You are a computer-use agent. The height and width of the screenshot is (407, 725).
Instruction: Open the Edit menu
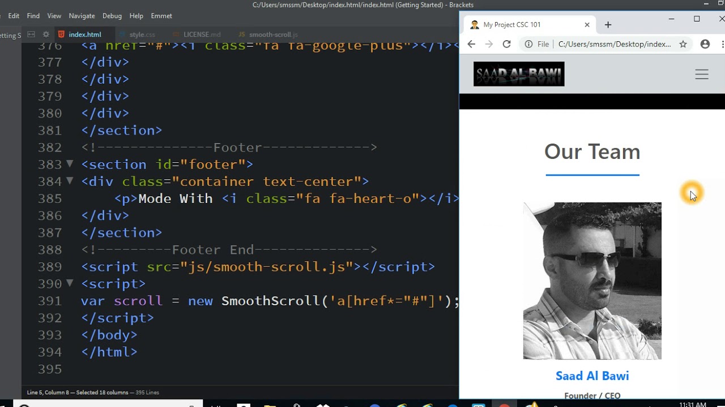[14, 16]
